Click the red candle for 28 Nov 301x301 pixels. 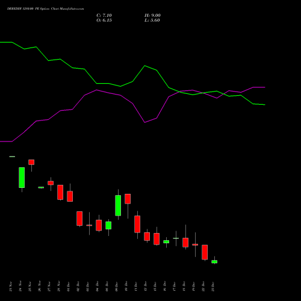tap(60, 192)
